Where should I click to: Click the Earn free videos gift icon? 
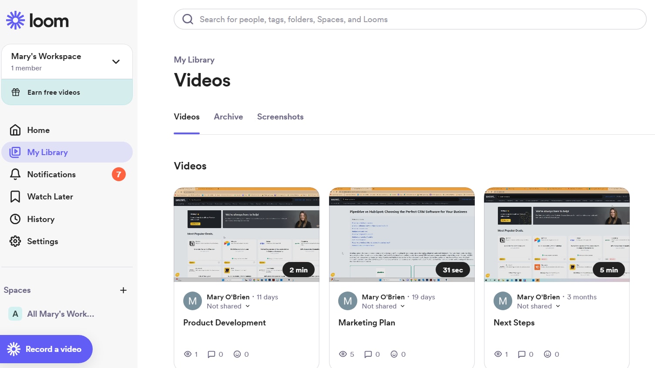[16, 92]
